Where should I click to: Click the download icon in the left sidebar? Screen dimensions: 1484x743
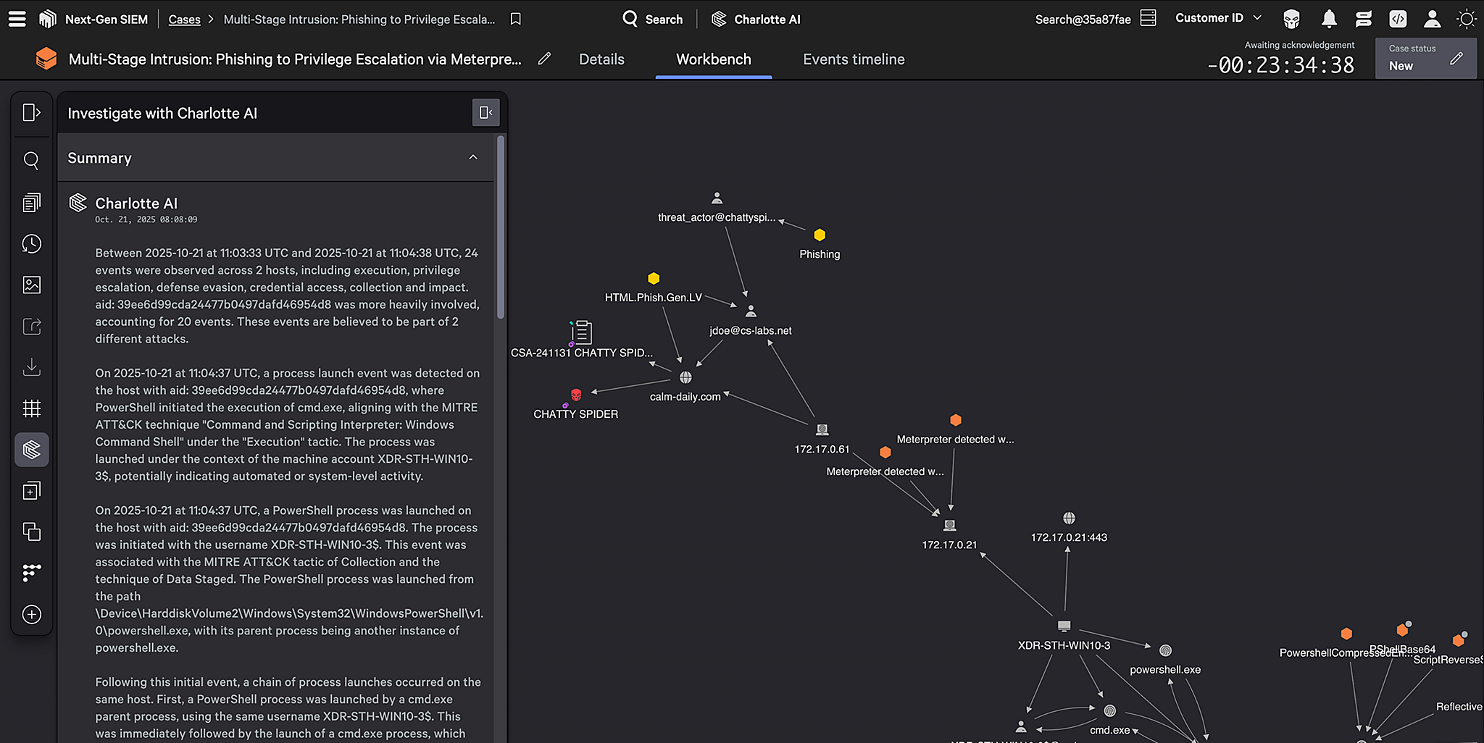(32, 367)
